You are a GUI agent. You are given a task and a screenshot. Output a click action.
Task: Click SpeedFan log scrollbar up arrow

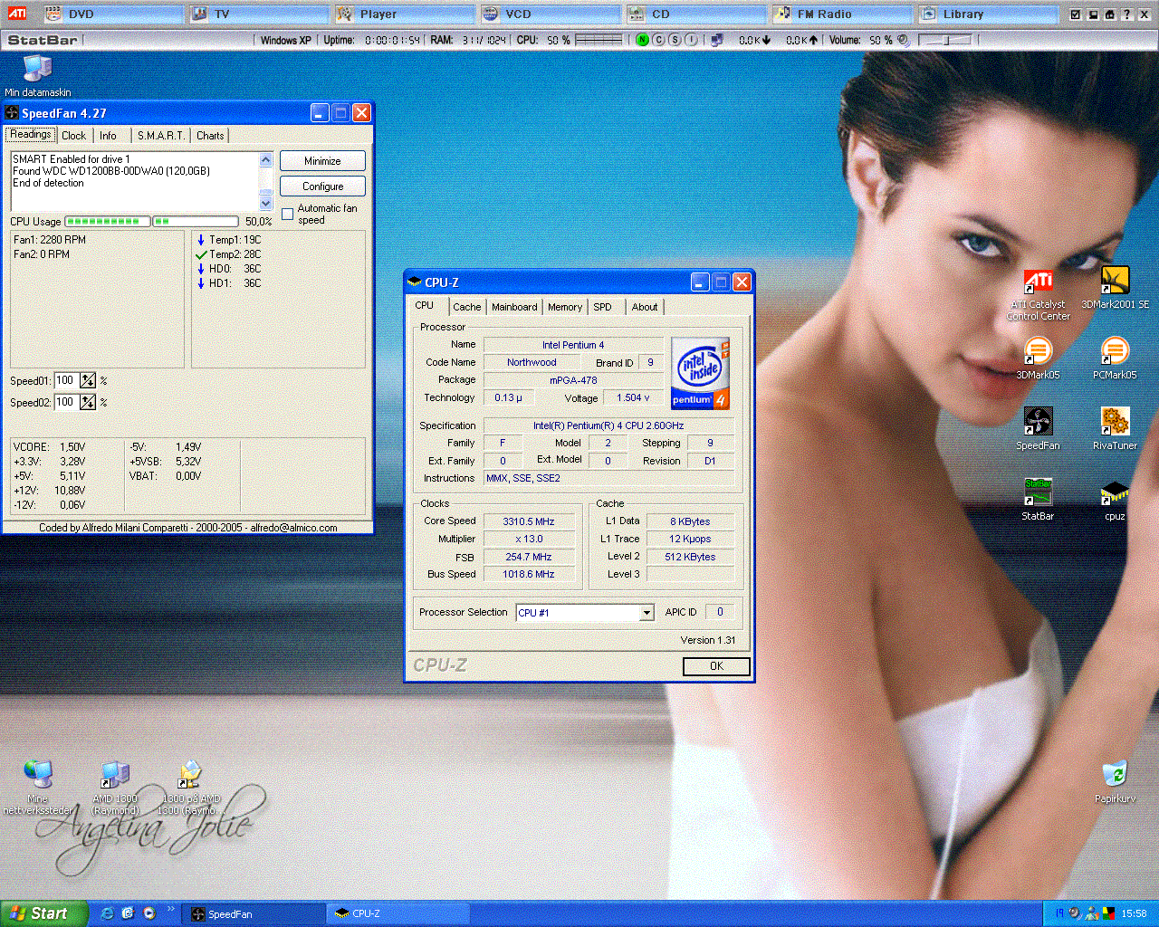266,159
